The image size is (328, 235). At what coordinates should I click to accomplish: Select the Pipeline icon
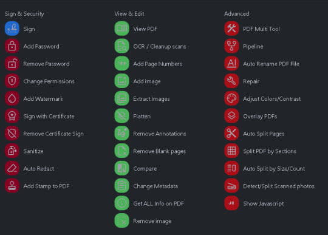(x=231, y=46)
